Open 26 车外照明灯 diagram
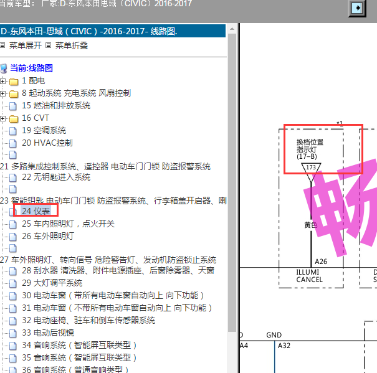Image resolution: width=377 pixels, height=373 pixels. pos(48,236)
